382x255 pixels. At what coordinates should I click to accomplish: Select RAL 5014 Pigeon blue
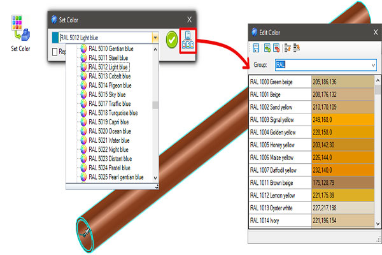click(110, 85)
